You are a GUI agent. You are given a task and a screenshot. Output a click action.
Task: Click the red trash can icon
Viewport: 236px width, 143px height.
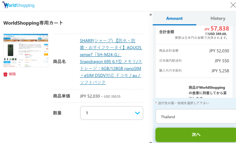coord(5,74)
